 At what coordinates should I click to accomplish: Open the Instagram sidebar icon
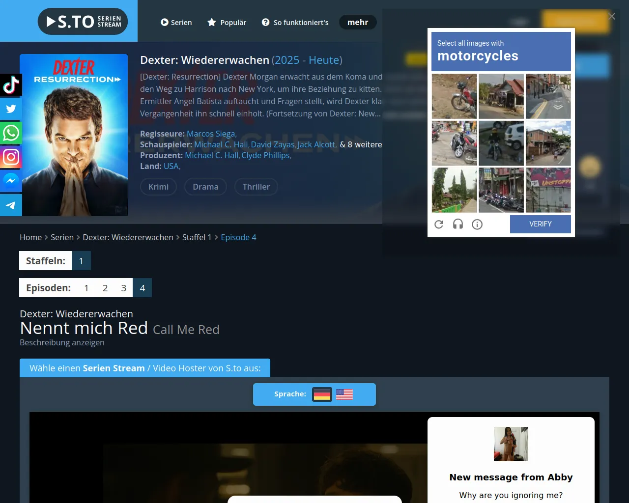pyautogui.click(x=11, y=157)
